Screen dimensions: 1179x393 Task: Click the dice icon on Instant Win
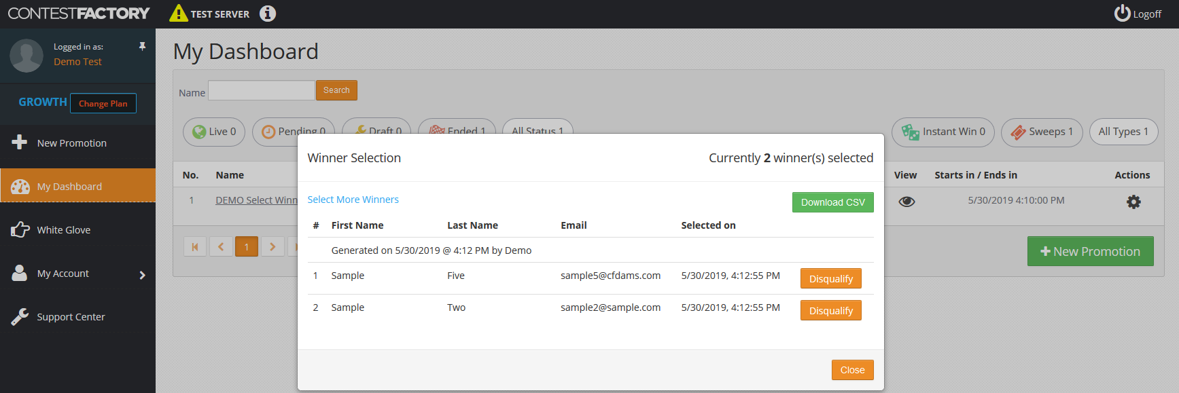tap(910, 132)
